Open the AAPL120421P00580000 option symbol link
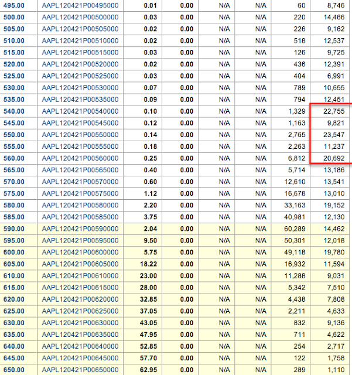The image size is (352, 375). click(x=80, y=205)
